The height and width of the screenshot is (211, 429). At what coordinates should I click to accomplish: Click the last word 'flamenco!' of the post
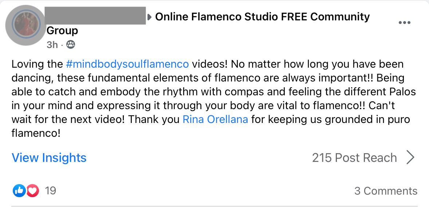36,134
